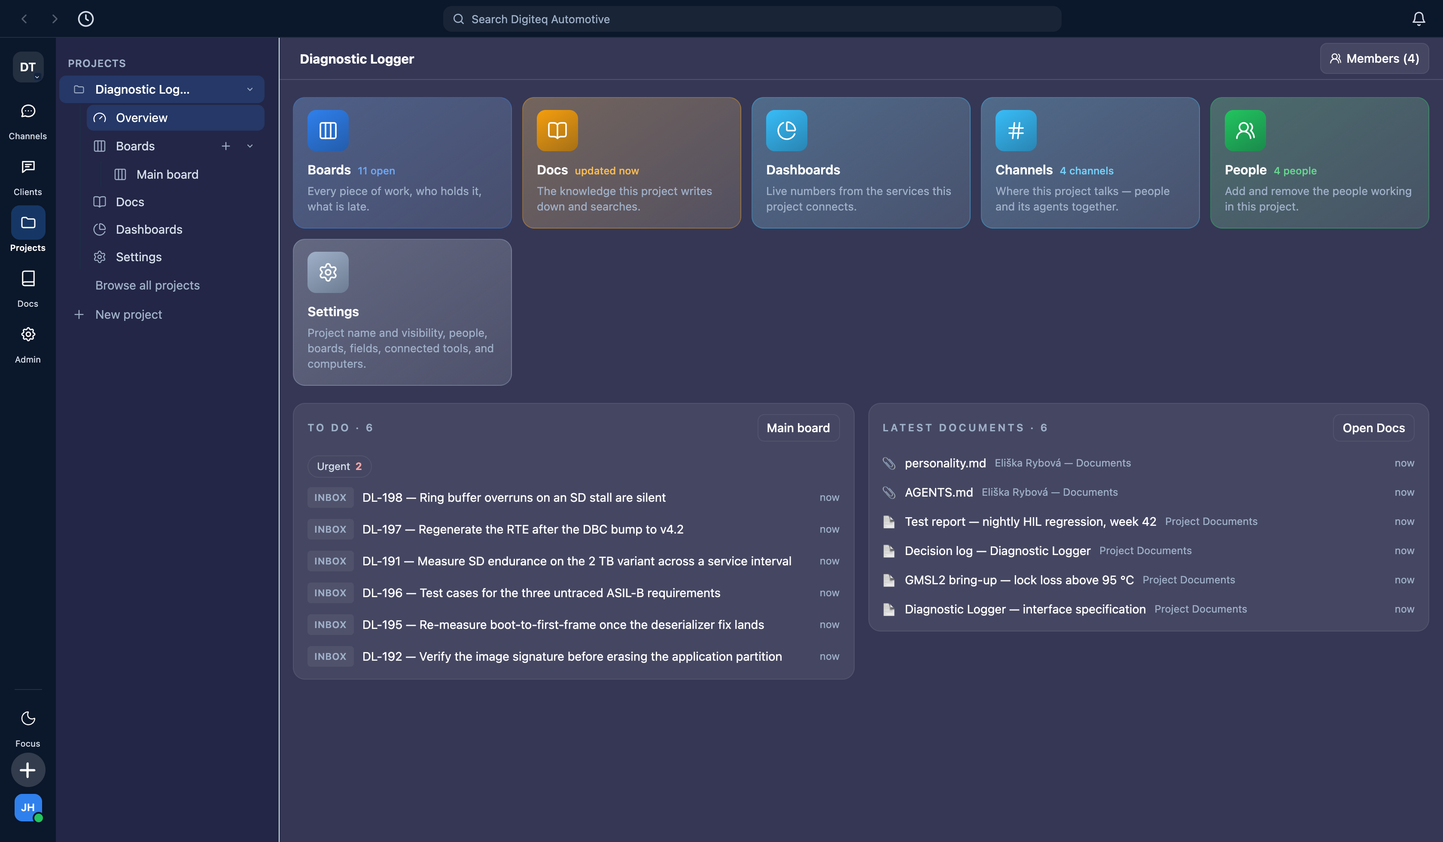Screen dimensions: 1443x842
Task: Open task DL-198 ring buffer overruns
Action: click(573, 498)
